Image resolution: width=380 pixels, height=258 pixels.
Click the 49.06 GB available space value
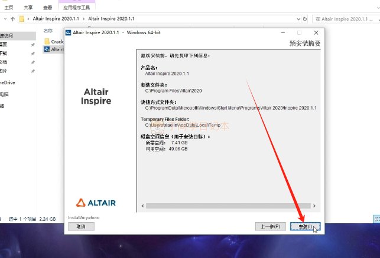(178, 149)
